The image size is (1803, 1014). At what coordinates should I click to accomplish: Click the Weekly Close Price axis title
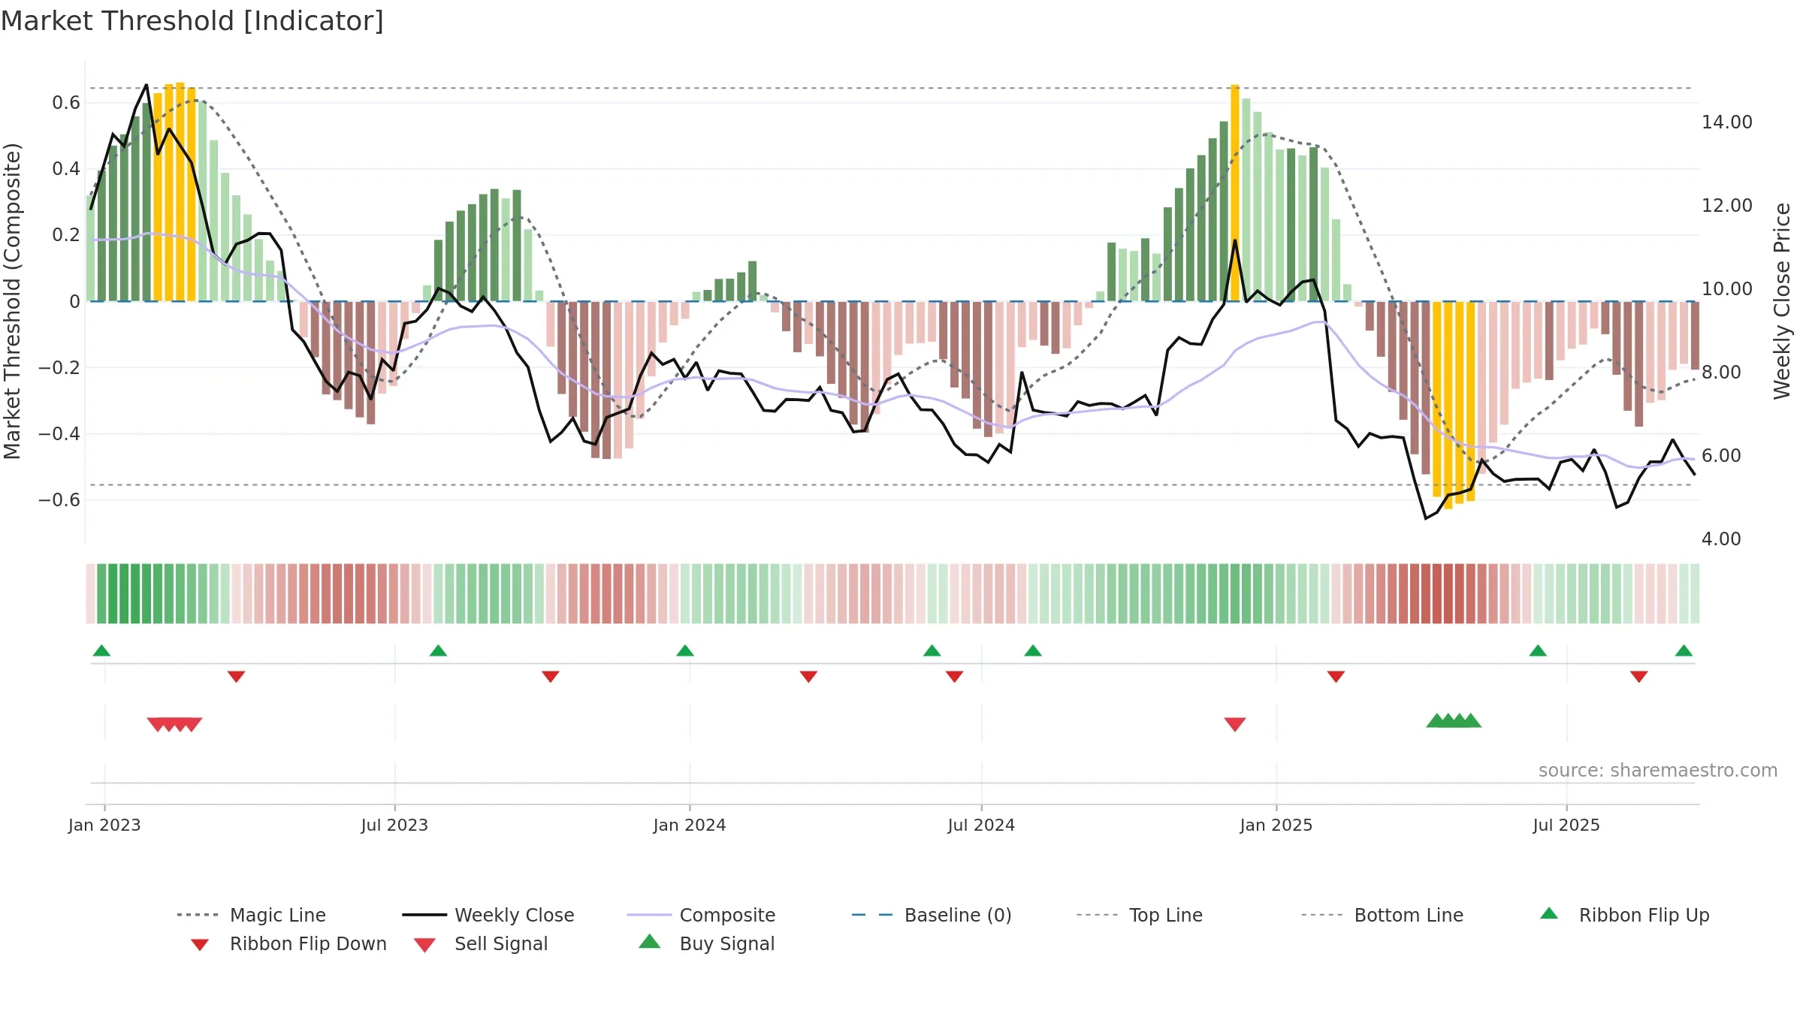tap(1782, 301)
